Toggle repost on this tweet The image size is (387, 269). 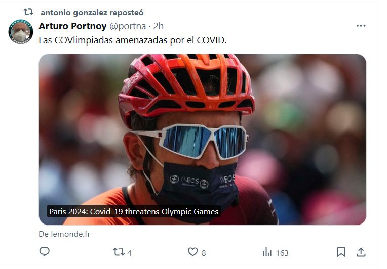click(x=119, y=252)
